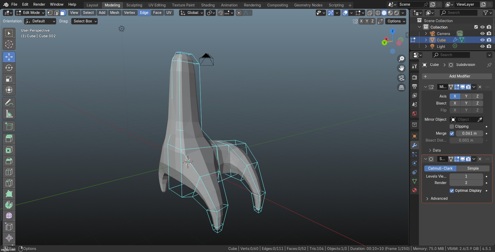
Task: Uncheck the Optimal Display checkbox
Action: pyautogui.click(x=452, y=191)
